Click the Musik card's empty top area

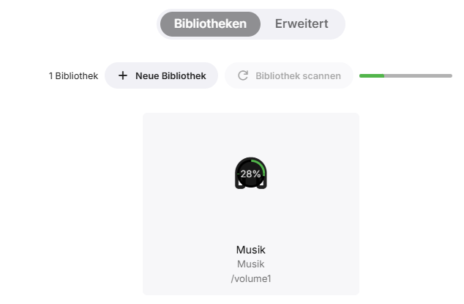tap(251, 130)
